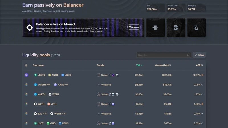Click the hook icon on wstETH WETH row
The height and width of the screenshot is (128, 228).
(x=117, y=94)
